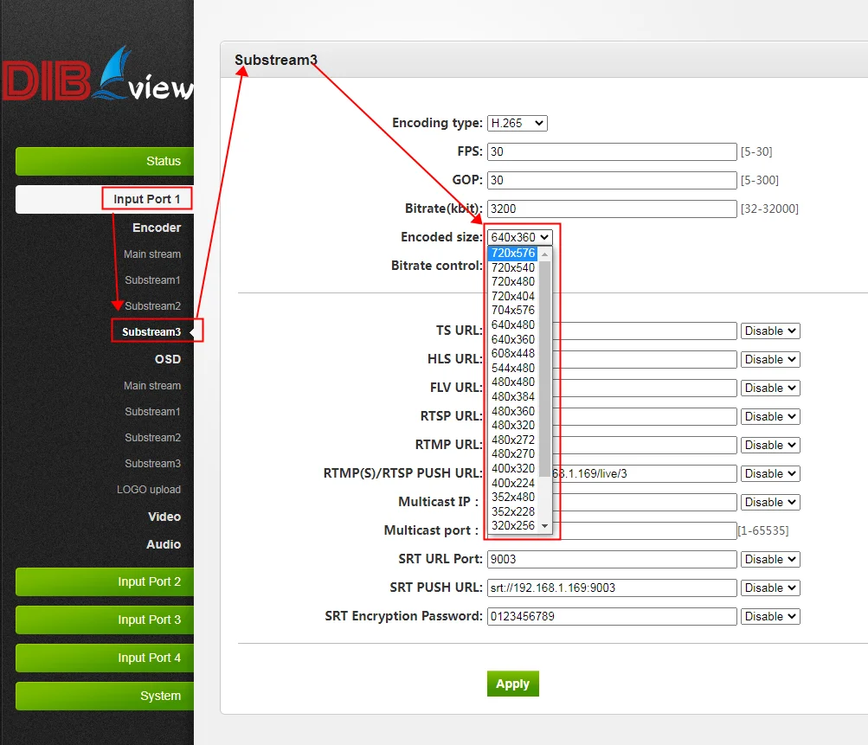Switch to Input Port 2
Screen dimensions: 868x745
click(105, 581)
